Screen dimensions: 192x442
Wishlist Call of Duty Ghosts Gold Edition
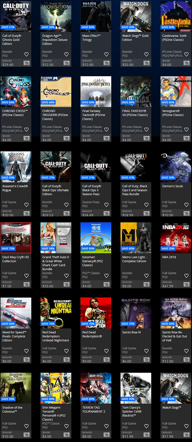(26, 54)
